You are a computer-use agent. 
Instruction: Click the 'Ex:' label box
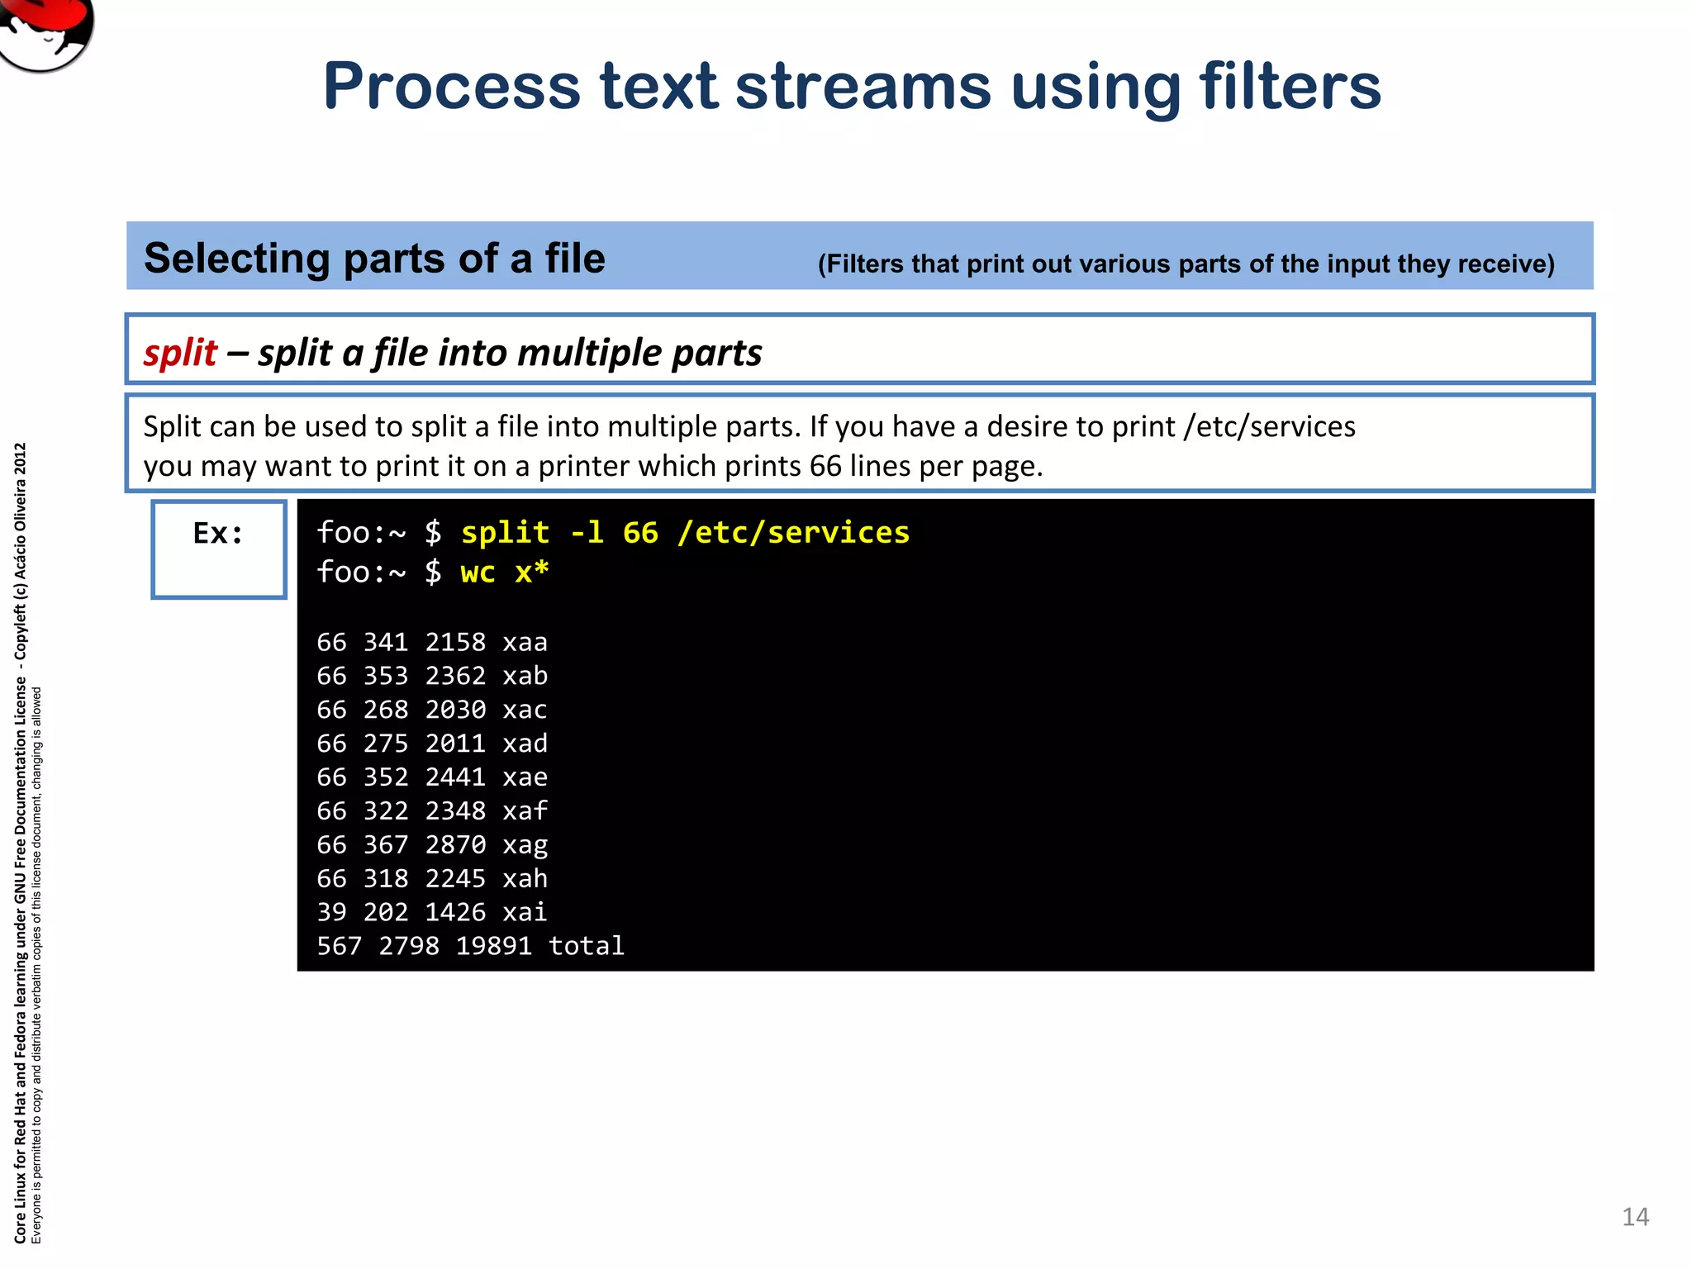pyautogui.click(x=219, y=549)
